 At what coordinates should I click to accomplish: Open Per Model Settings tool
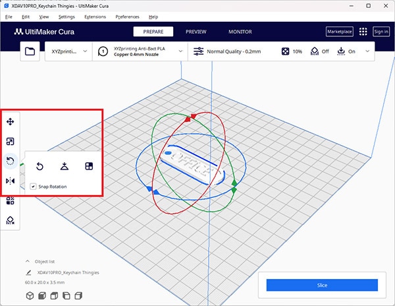point(10,200)
